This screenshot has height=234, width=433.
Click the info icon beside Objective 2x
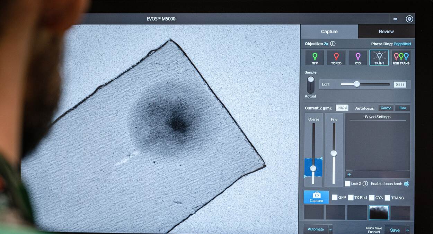click(333, 44)
